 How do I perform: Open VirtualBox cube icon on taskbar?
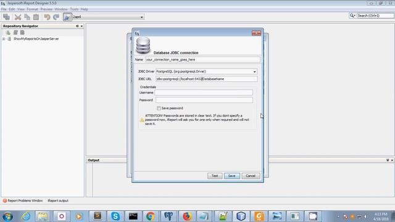point(241,216)
